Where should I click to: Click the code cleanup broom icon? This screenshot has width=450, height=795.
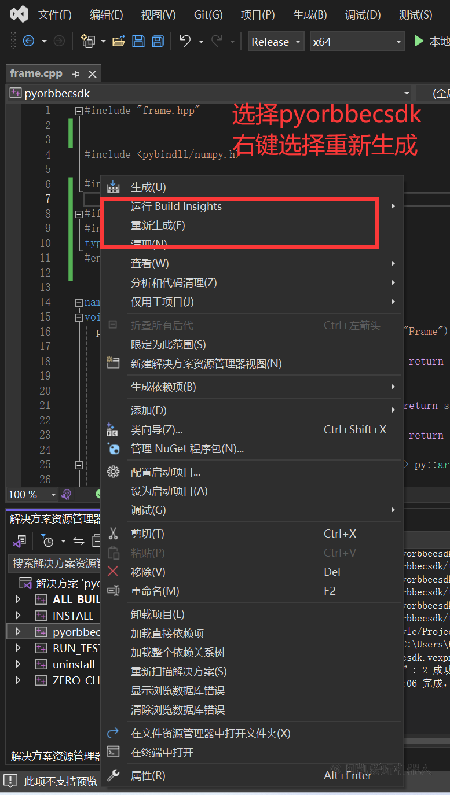coord(67,495)
